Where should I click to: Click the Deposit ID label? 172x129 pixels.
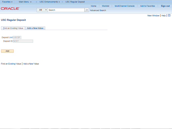tap(8, 41)
